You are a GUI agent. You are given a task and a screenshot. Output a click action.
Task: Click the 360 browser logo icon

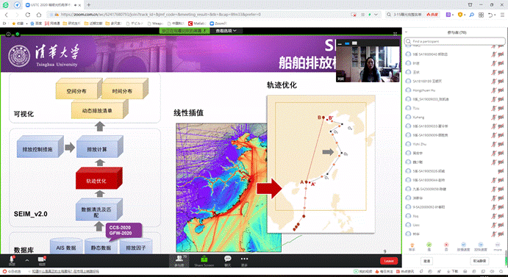(x=5, y=5)
